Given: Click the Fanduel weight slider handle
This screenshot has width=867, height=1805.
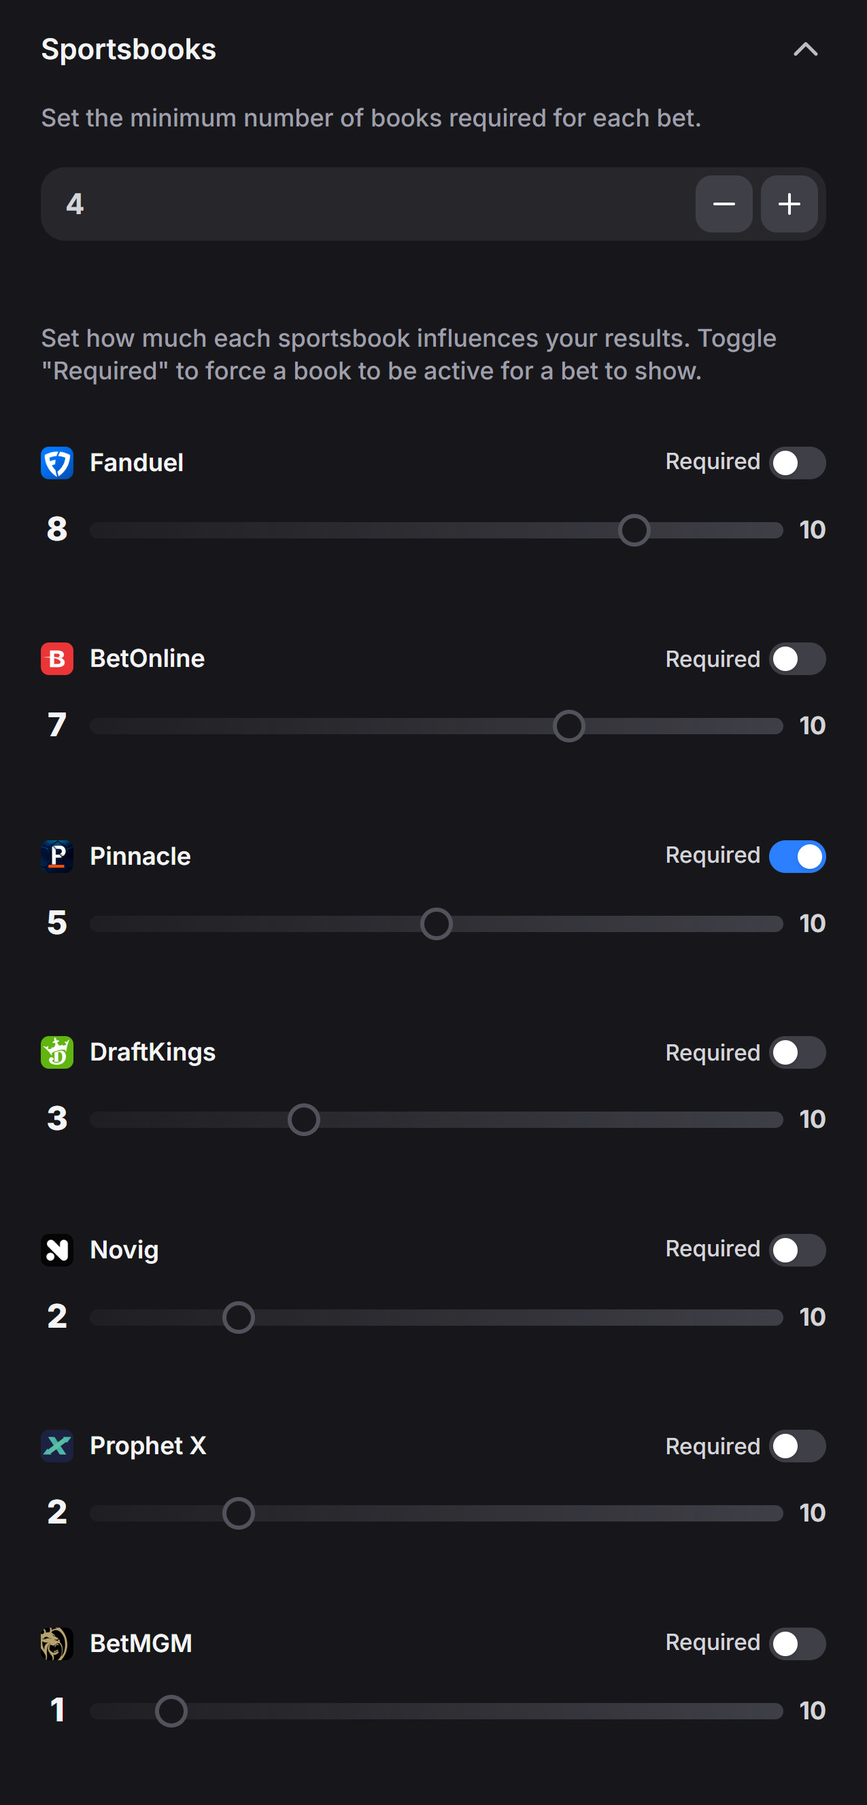Looking at the screenshot, I should pyautogui.click(x=634, y=530).
